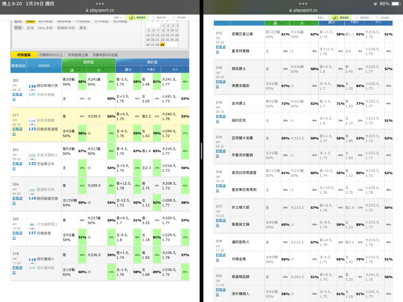The image size is (403, 302).
Task: Click the 國際盤 column header
Action: pos(88,62)
